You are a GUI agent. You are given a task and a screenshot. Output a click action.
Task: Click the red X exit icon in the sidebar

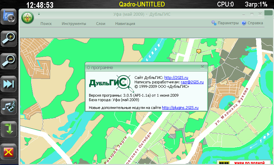(x=8, y=151)
